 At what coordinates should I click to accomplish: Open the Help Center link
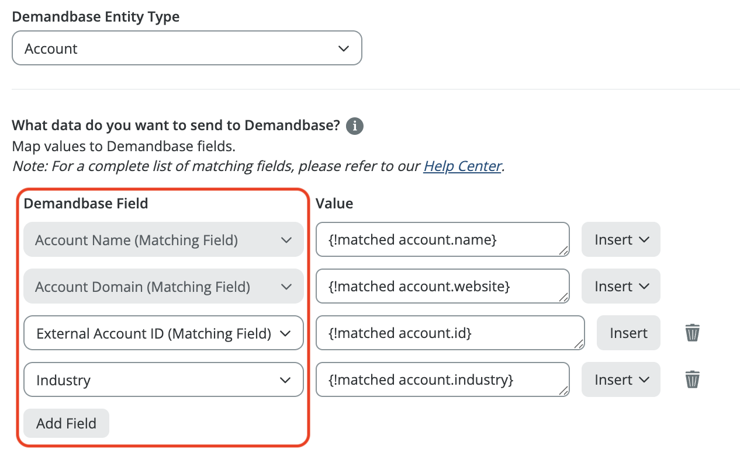coord(462,166)
